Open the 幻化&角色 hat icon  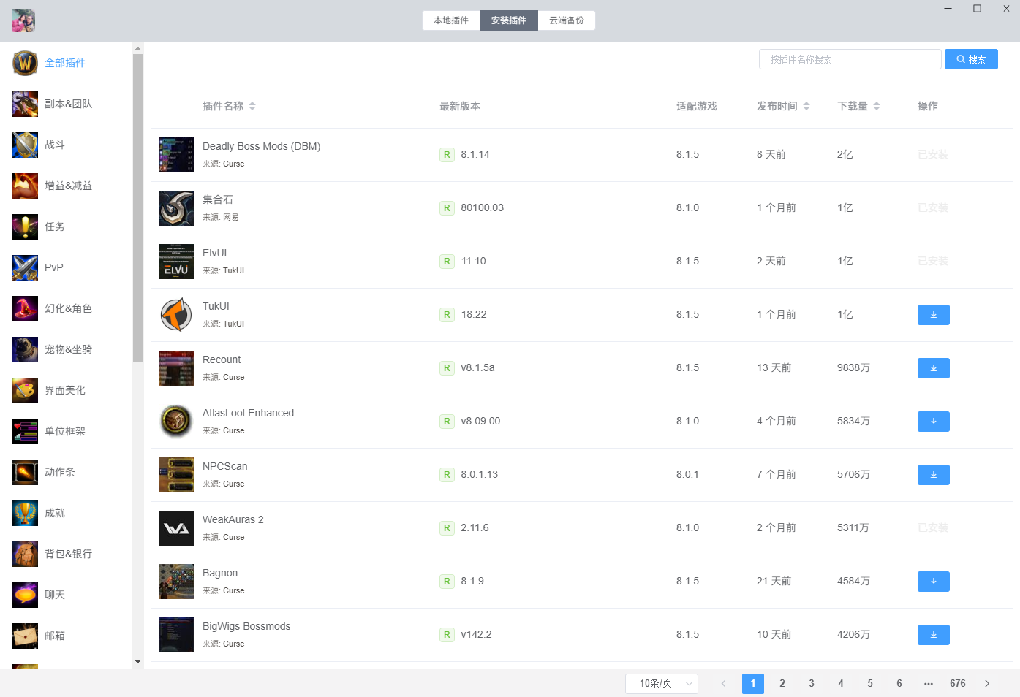click(x=25, y=309)
